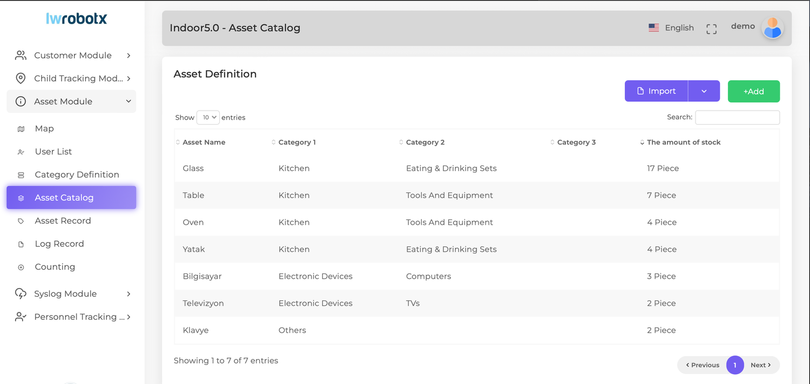Screen dimensions: 810x384
Task: Sort by Category 2 column arrows
Action: [x=401, y=142]
